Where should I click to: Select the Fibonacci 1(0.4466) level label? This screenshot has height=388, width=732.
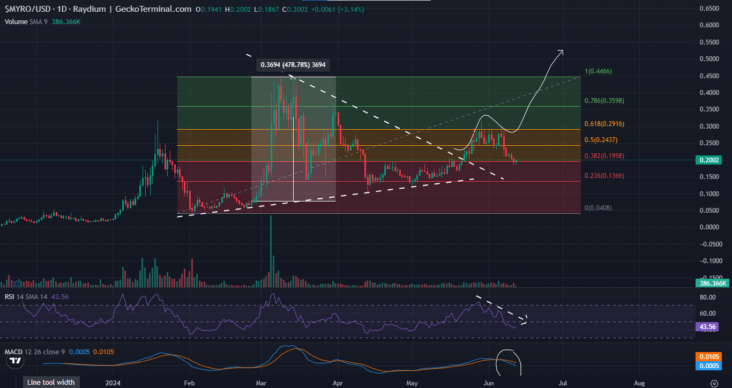[x=597, y=71]
